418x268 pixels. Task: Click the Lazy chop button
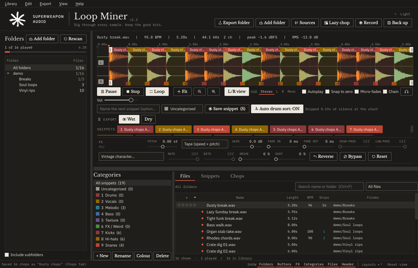point(337,23)
